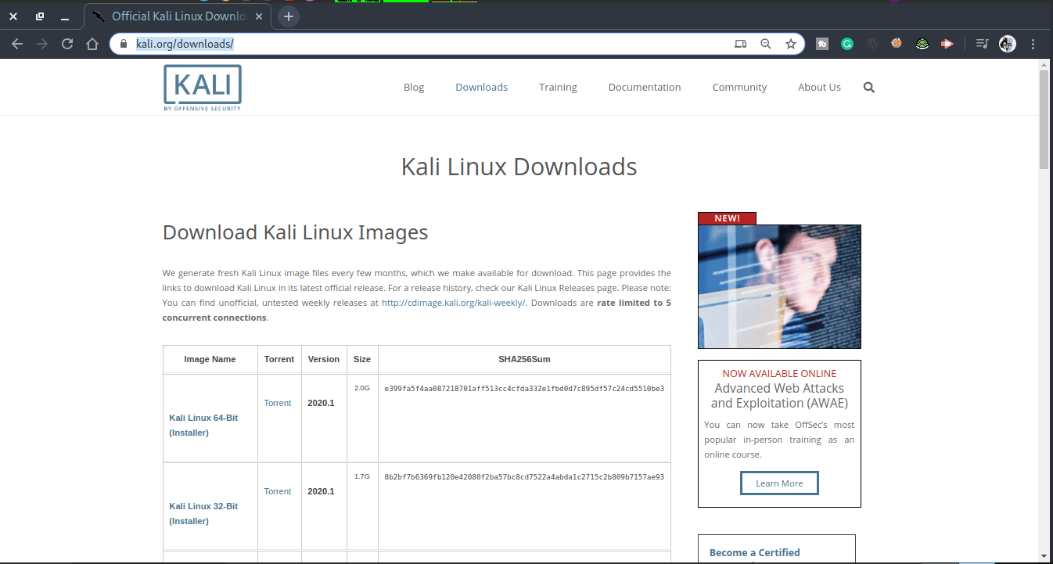This screenshot has height=564, width=1053.
Task: Open the Downloads menu item
Action: point(482,88)
